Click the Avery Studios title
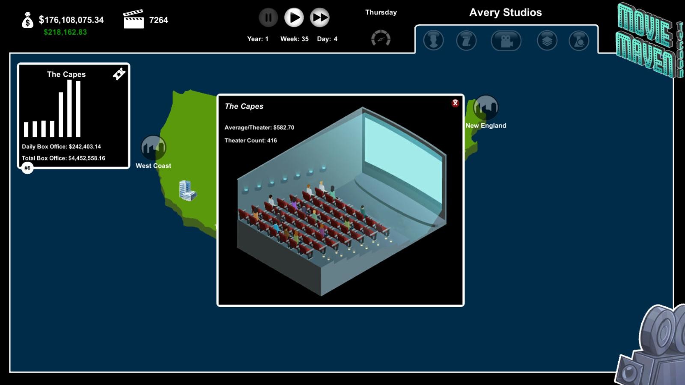685x385 pixels. pos(506,13)
